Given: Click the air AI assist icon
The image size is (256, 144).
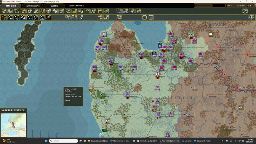Looking at the screenshot, I should tap(106, 17).
